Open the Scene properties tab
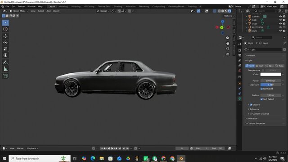This screenshot has width=288, height=162. point(240,65)
